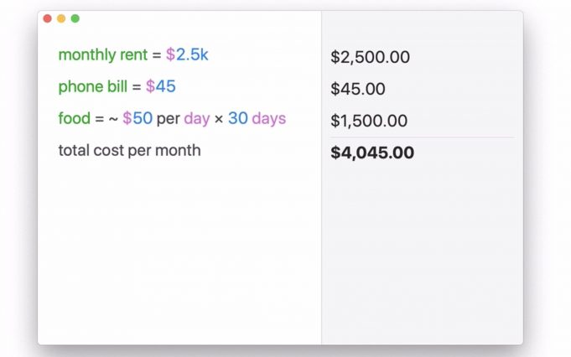The image size is (571, 357).
Task: Copy the $45.00 result value
Action: point(358,89)
